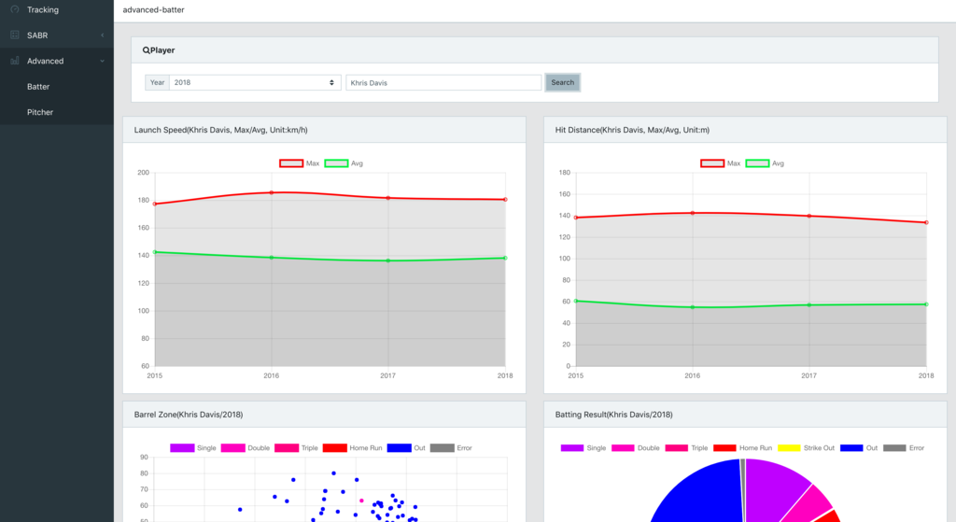Viewport: 956px width, 522px height.
Task: Open the Advanced sidebar menu
Action: pyautogui.click(x=57, y=61)
